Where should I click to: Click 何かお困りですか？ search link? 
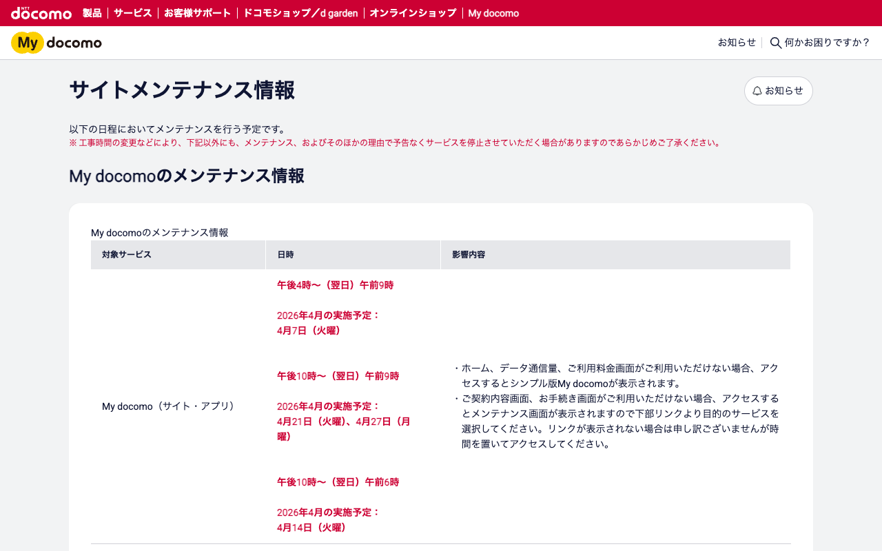[x=827, y=43]
